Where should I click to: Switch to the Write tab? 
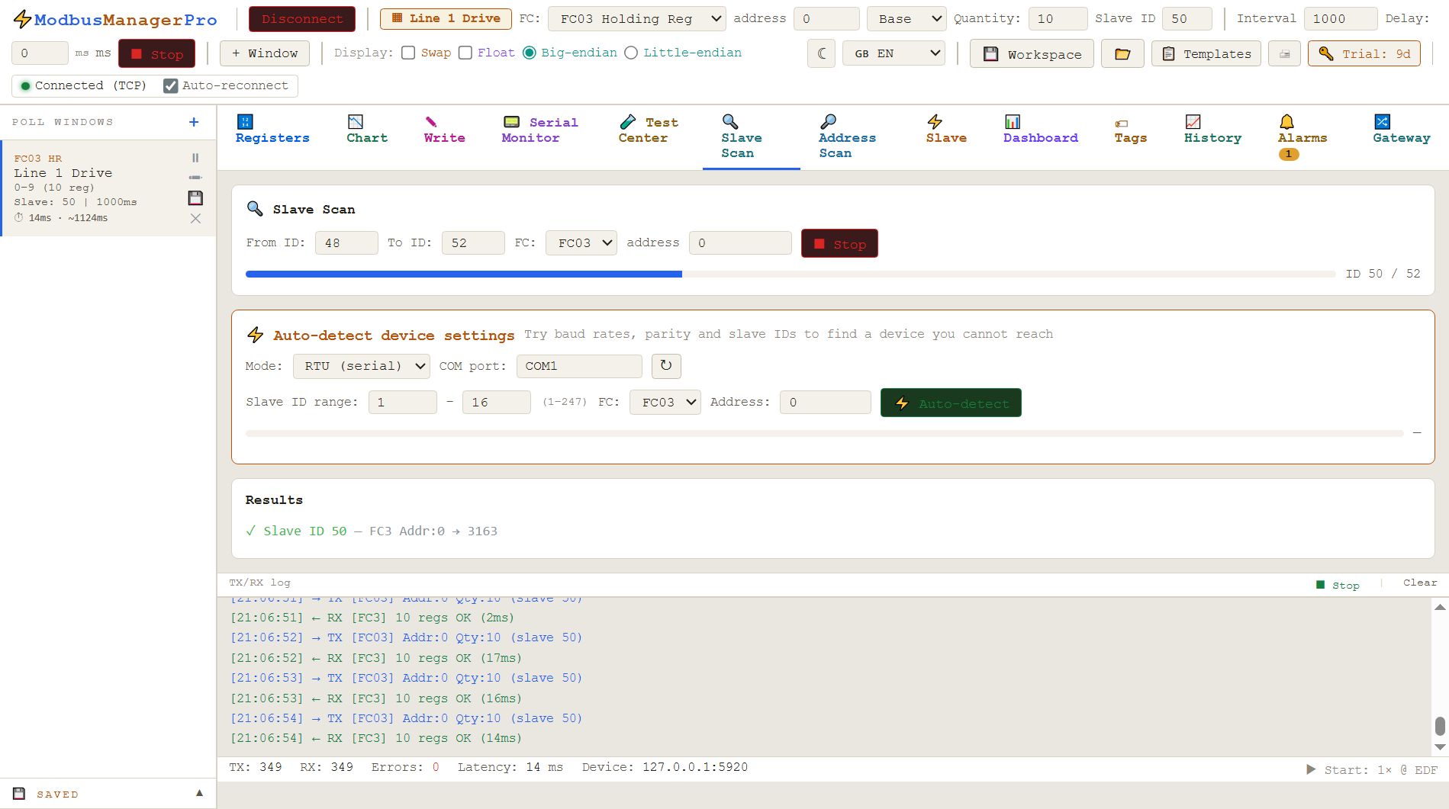coord(445,130)
